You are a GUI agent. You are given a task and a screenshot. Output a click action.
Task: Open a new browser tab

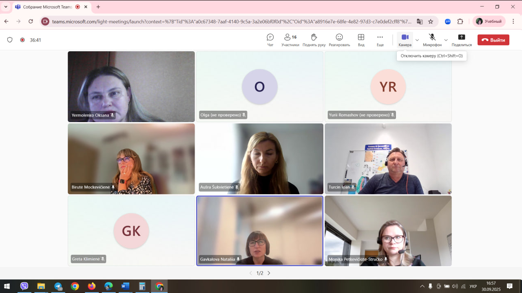pyautogui.click(x=98, y=7)
